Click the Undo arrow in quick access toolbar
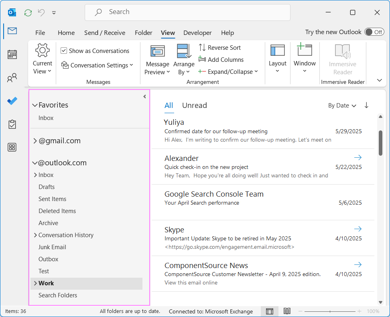This screenshot has height=317, width=390. pyautogui.click(x=41, y=12)
